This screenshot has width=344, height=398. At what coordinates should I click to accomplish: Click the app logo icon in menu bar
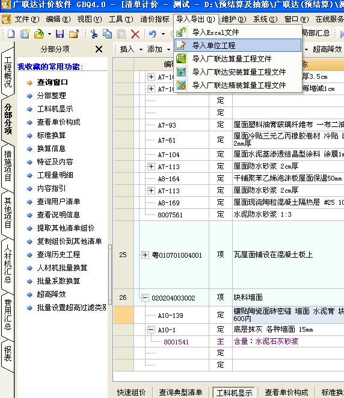click(x=6, y=19)
